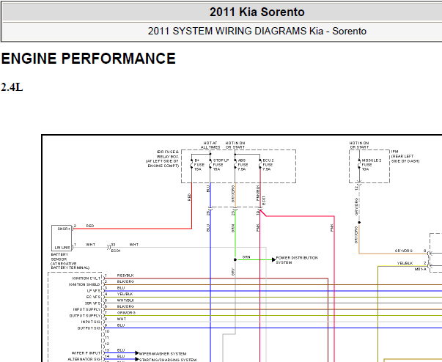Click the 'YEL/BLK' label beside pin 2 of M01-A
Screen dimensions: 442x362
(405, 263)
